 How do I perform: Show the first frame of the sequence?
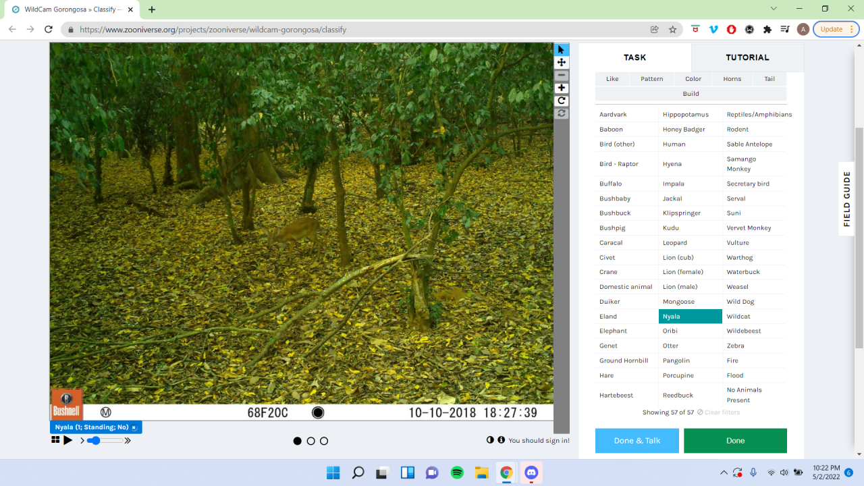(x=298, y=441)
